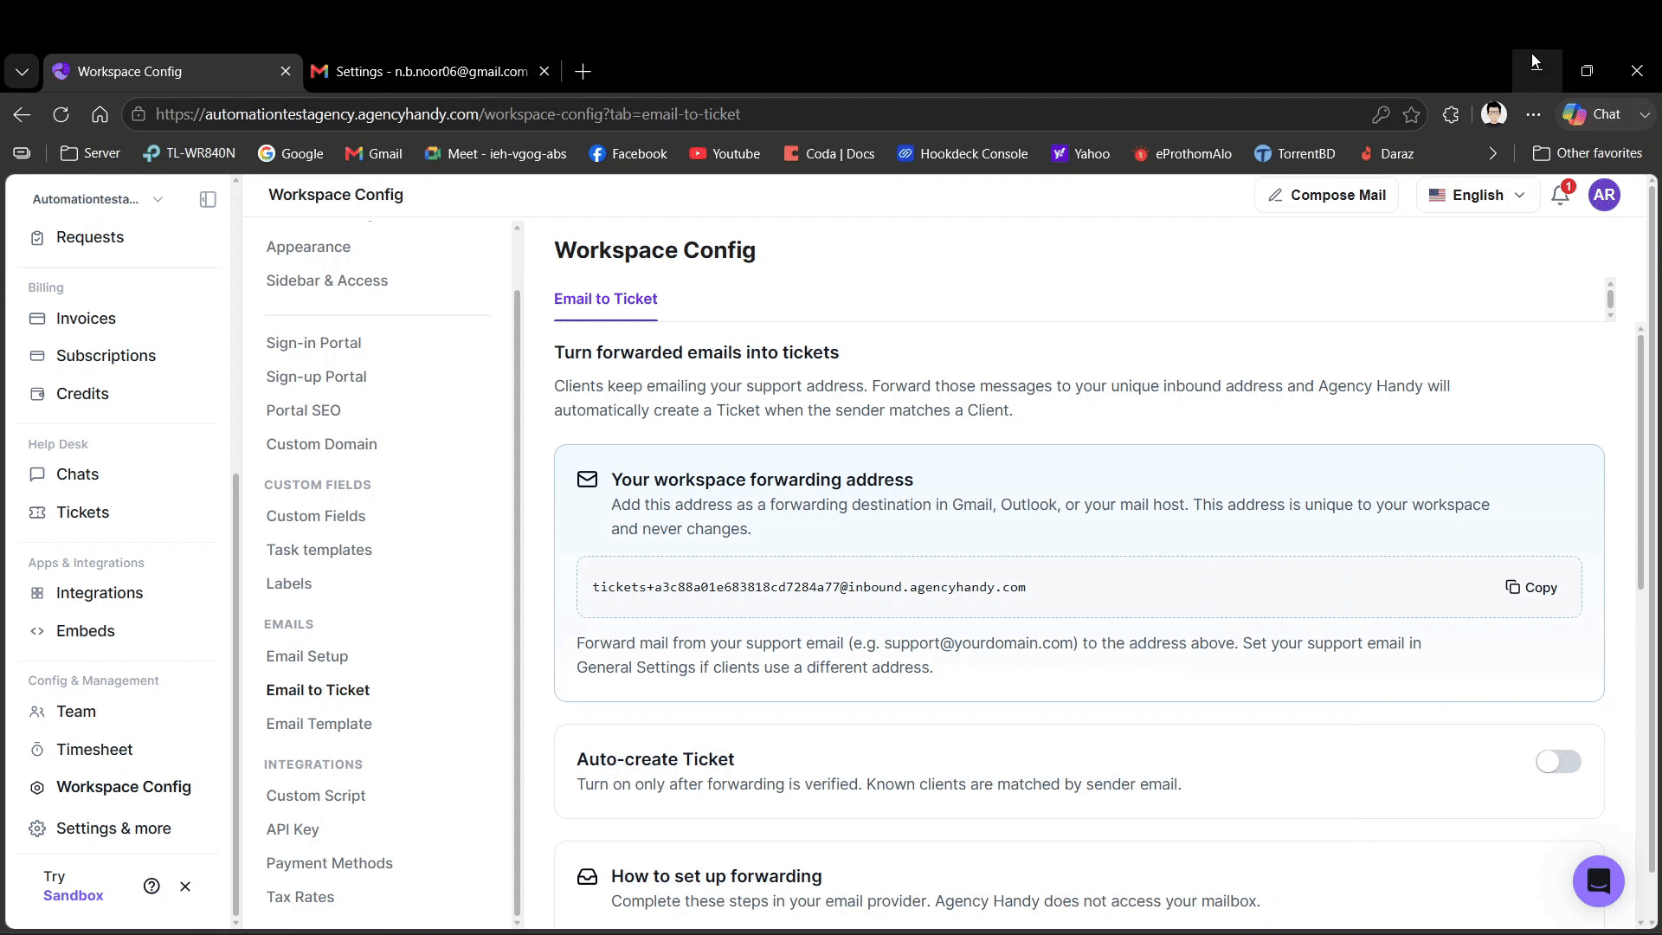This screenshot has width=1662, height=935.
Task: Open the Other favorites folder
Action: coord(1587,153)
